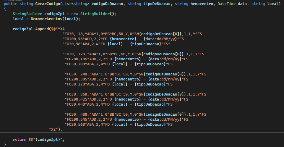Viewport: 284px width, 147px height.
Task: Select the DateTime type in the signature
Action: 226,4
